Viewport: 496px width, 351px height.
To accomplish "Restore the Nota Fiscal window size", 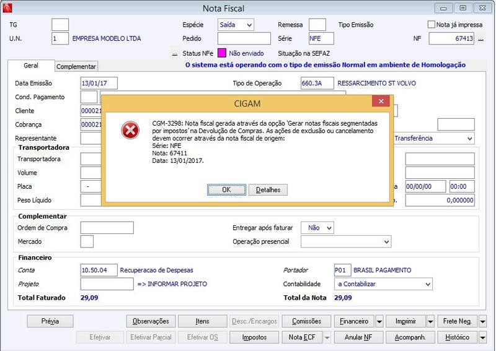I will click(x=463, y=8).
